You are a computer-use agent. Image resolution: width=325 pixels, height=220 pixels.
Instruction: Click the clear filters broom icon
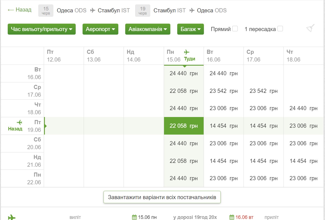click(x=310, y=28)
